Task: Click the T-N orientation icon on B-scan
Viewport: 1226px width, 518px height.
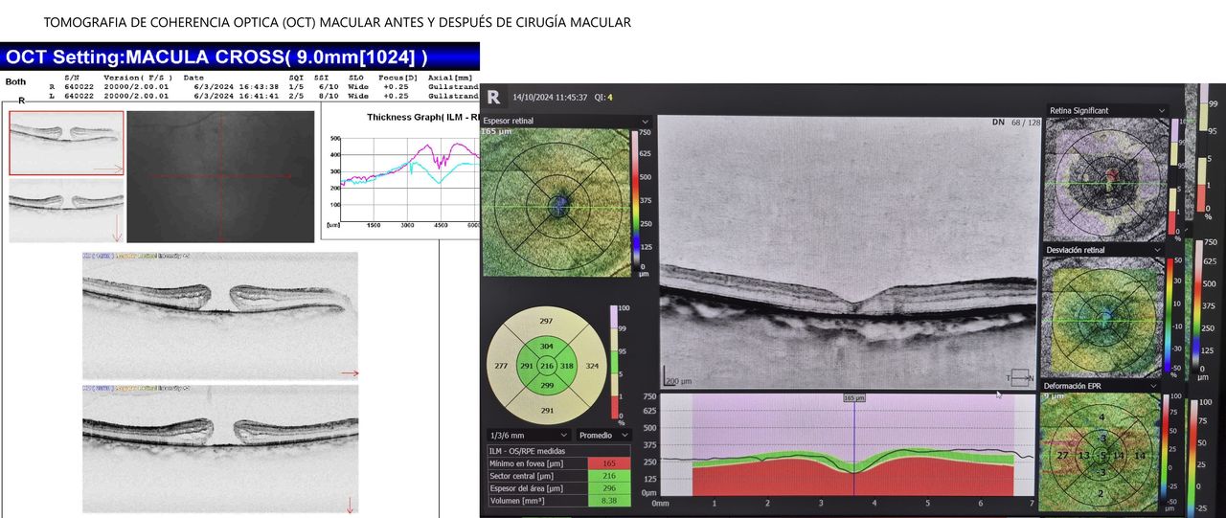Action: 1020,376
